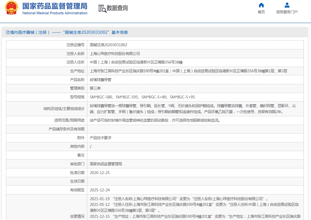Screen dimensions: 311x220
Task: Click the product name 封堵球囊导管
Action: [100, 80]
